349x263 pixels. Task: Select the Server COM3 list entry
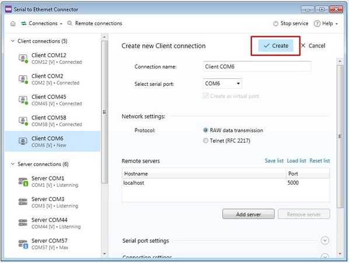point(53,202)
